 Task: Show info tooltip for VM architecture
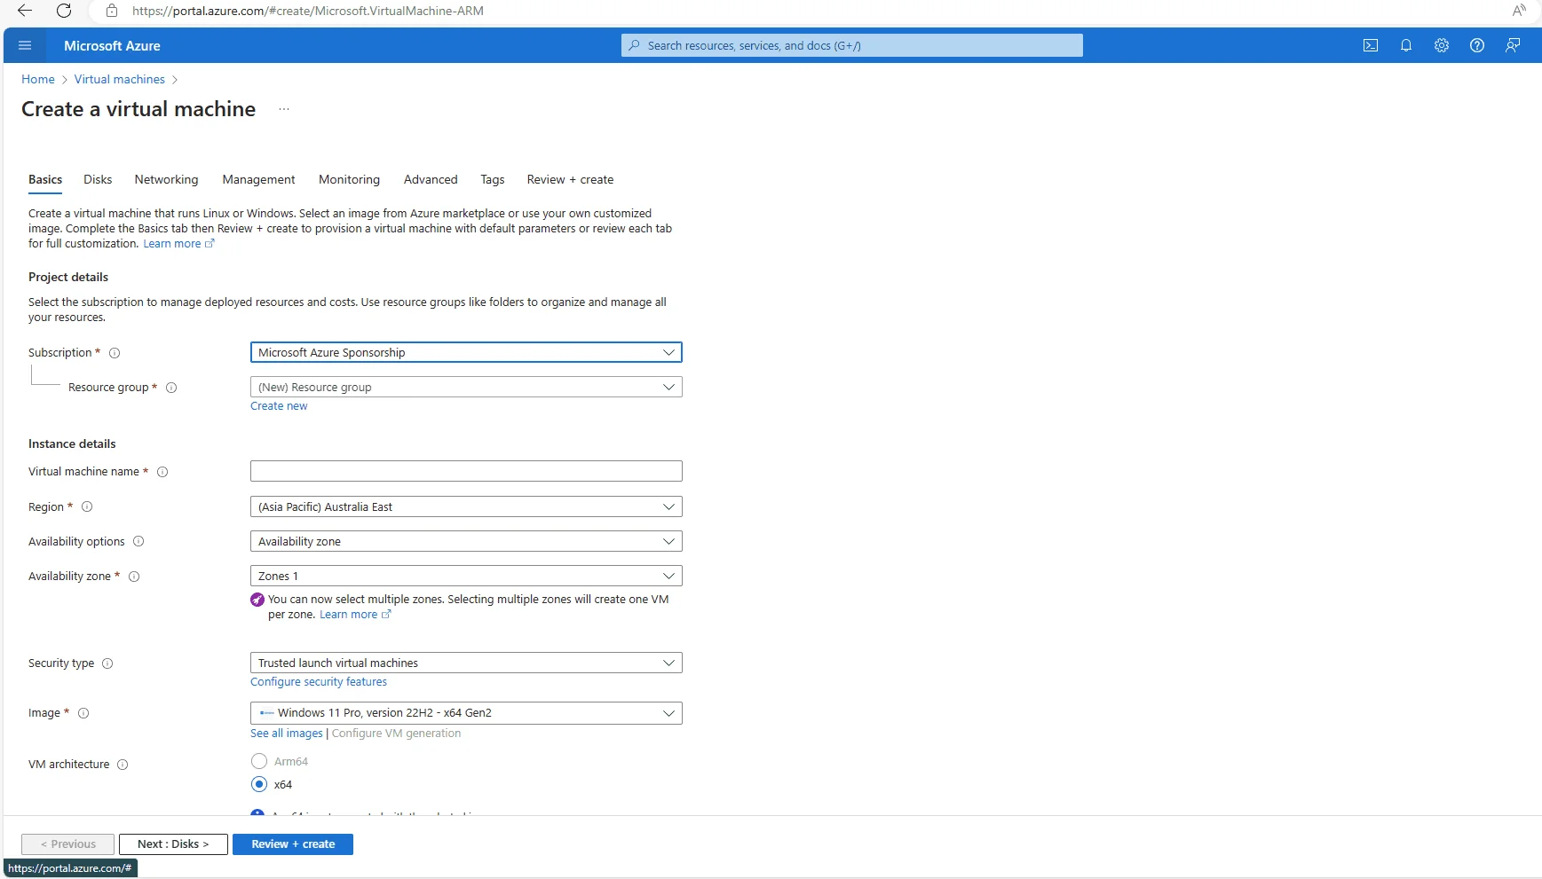tap(123, 765)
